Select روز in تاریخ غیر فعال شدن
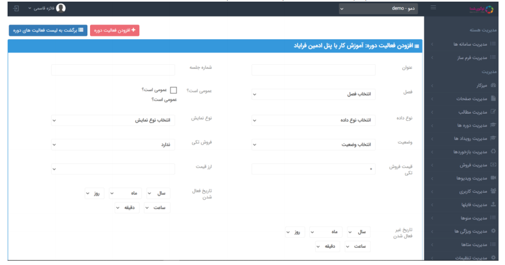The height and width of the screenshot is (265, 505). coord(295,232)
